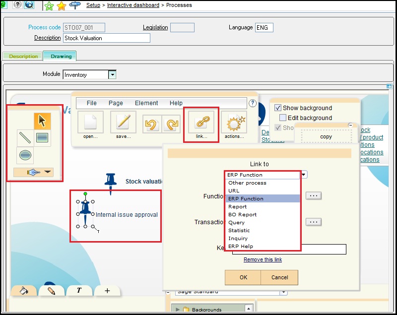Choose Inquiry from Link to list

pyautogui.click(x=263, y=238)
